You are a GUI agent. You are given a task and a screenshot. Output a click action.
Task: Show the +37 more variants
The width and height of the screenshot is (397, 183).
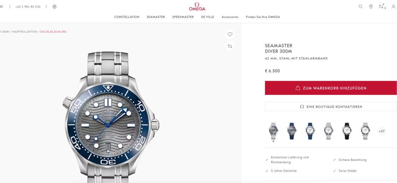[x=382, y=131]
